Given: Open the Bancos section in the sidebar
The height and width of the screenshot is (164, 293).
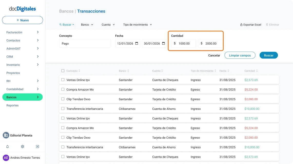Looking at the screenshot, I should point(22,97).
